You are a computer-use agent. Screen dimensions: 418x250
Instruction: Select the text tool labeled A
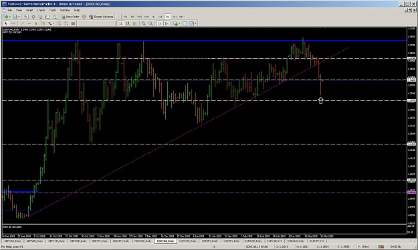click(x=35, y=23)
